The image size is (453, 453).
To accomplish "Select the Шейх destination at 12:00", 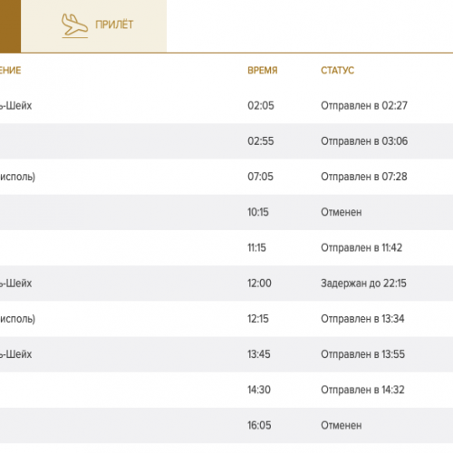I will tap(15, 284).
